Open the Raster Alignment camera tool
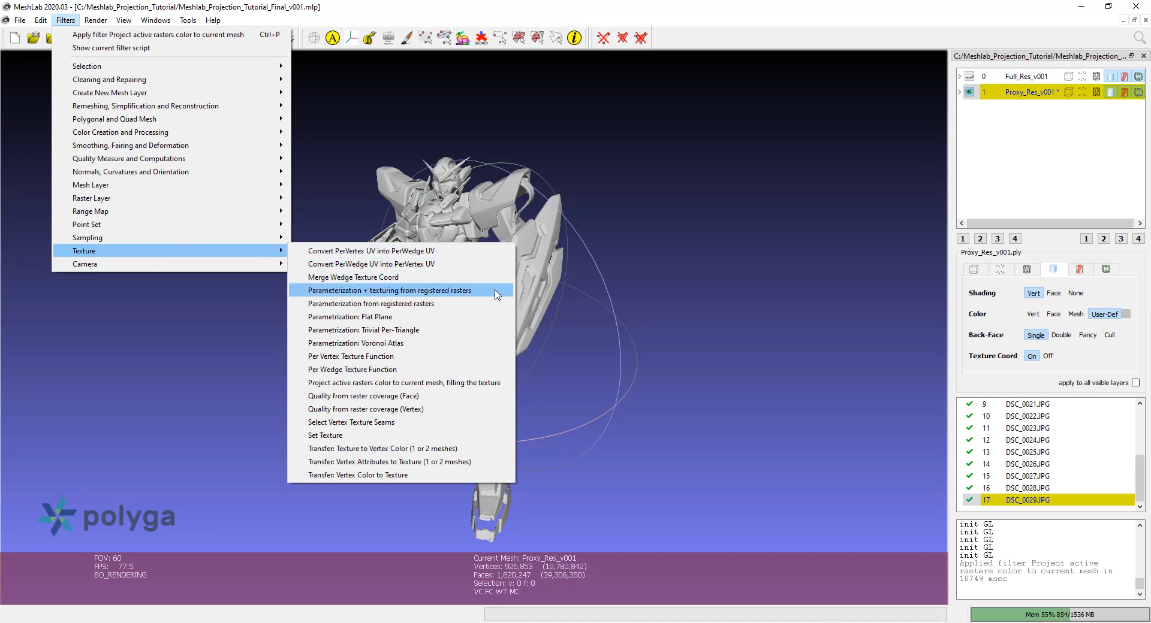This screenshot has width=1151, height=623. 388,38
